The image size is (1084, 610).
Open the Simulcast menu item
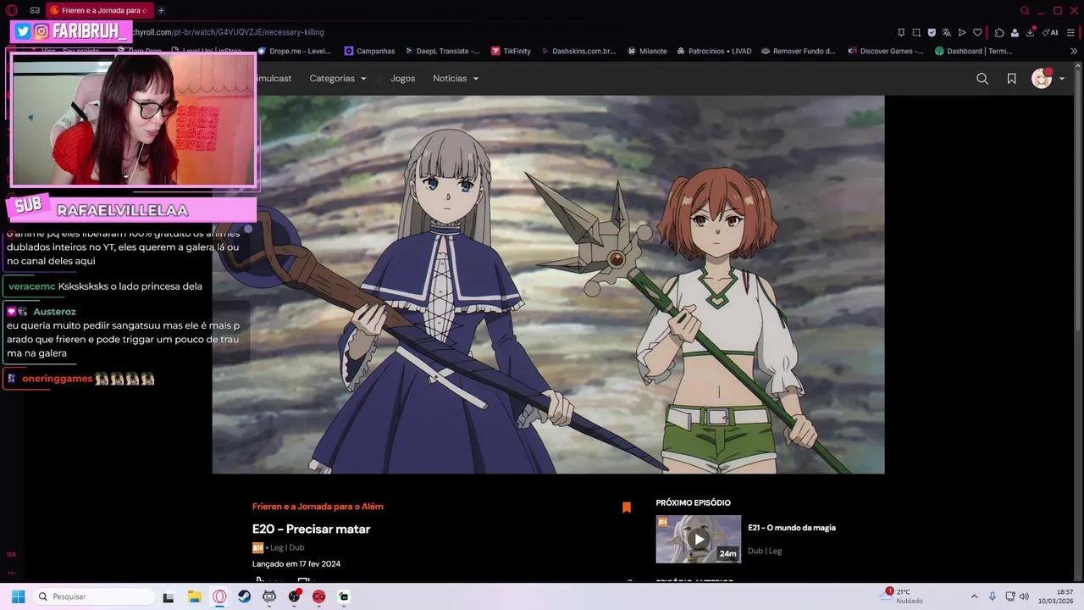274,78
